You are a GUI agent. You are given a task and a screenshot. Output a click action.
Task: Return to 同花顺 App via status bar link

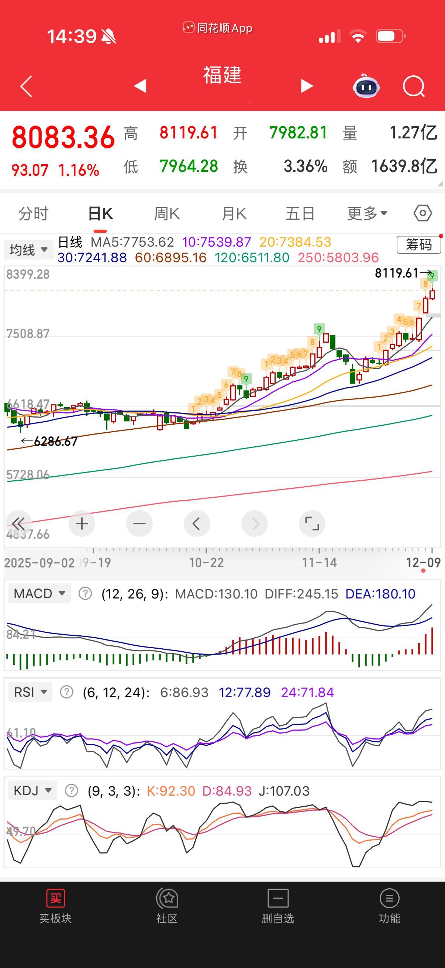coord(218,28)
